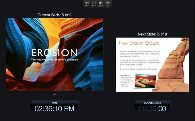
Task: Open the Slides navigator icon
Action: (x=87, y=3)
